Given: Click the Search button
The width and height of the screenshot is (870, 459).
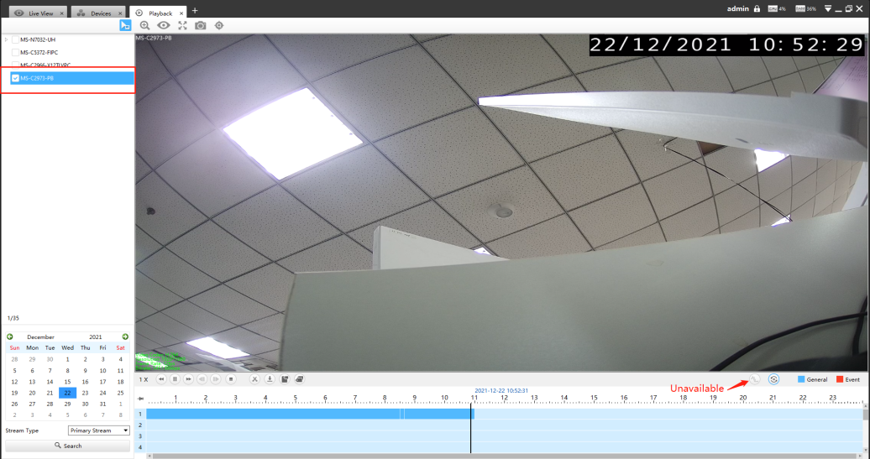Looking at the screenshot, I should [x=68, y=446].
